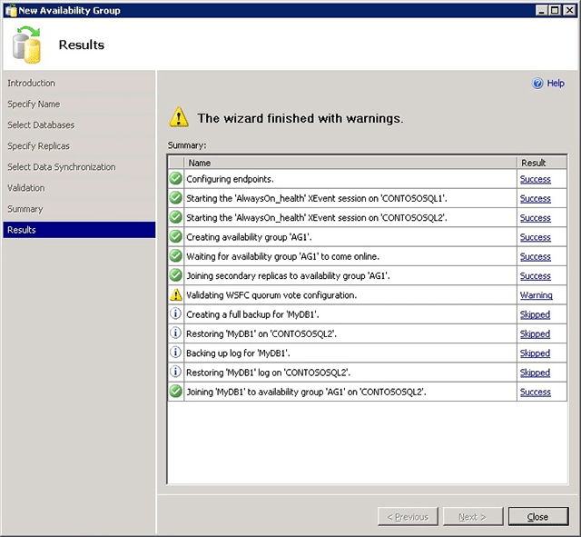Click the warning icon on WSFC quorum row
This screenshot has height=537, width=581.
coord(176,294)
